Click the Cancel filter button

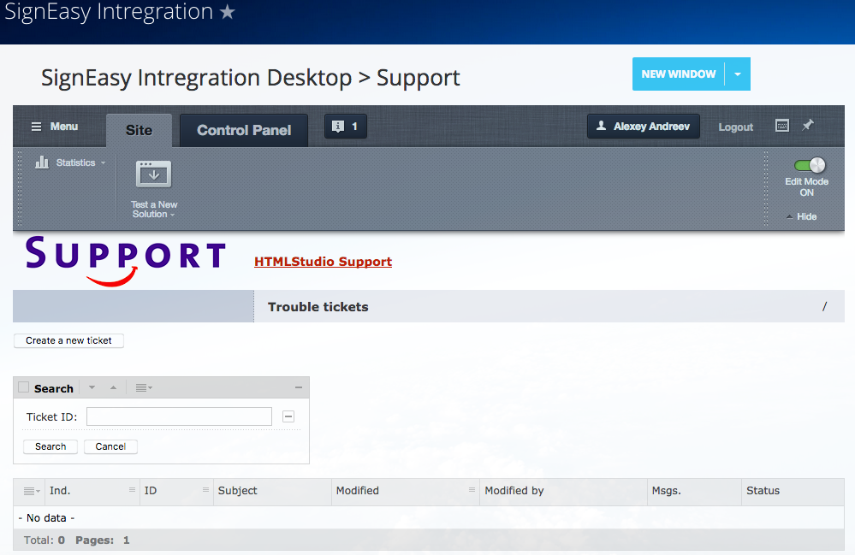coord(110,446)
